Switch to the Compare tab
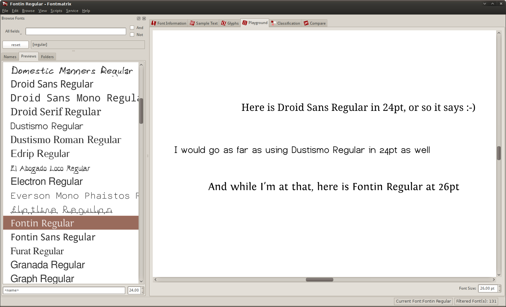Screen dimensions: 506x307 click(x=315, y=23)
